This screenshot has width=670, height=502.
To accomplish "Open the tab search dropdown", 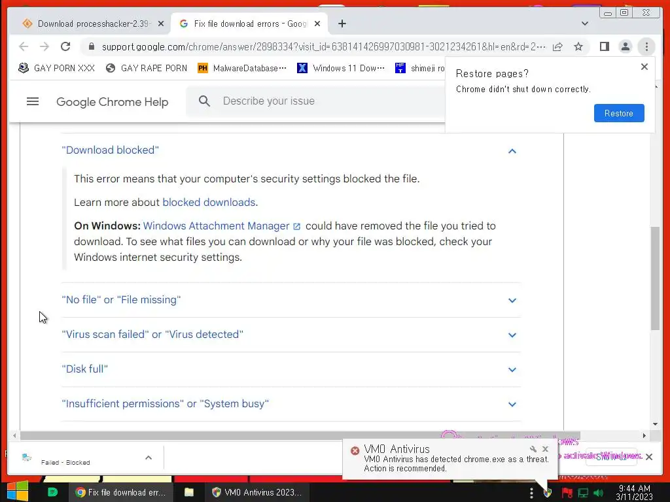I will click(x=585, y=24).
